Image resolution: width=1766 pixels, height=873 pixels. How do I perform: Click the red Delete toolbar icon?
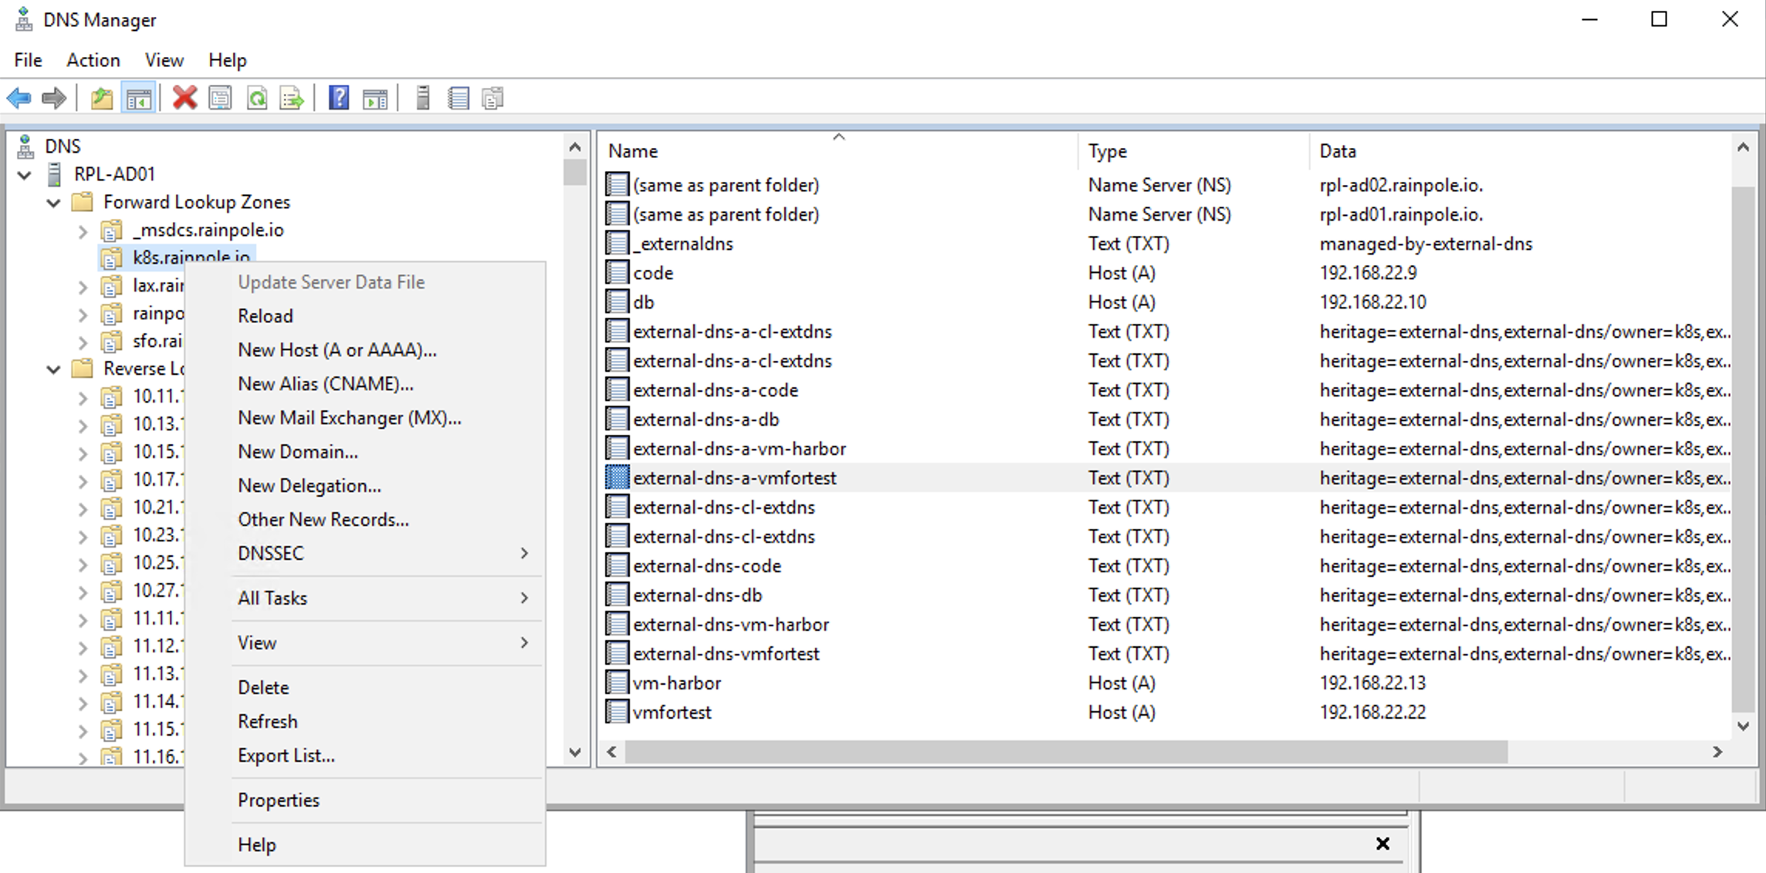(184, 98)
